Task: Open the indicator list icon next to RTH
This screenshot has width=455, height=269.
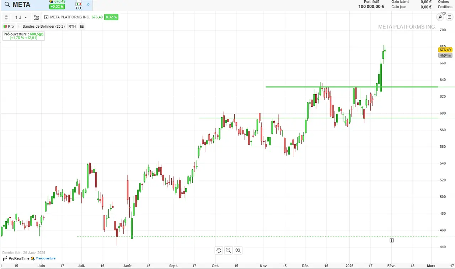Action: (x=82, y=27)
